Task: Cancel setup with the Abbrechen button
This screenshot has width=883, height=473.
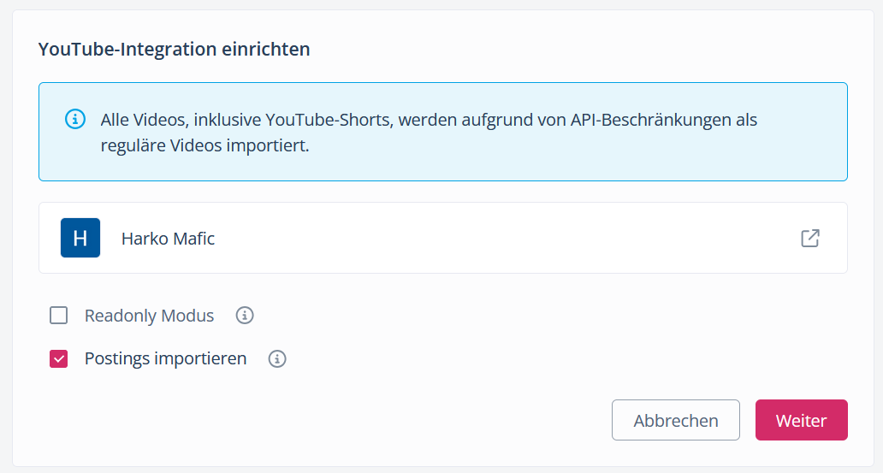Action: (675, 420)
